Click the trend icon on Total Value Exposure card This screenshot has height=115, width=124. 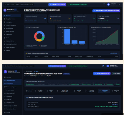point(118,19)
